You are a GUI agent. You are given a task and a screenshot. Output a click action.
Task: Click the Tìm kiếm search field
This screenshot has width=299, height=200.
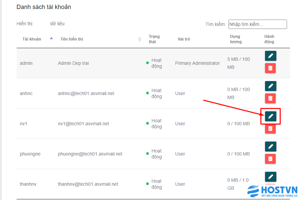pos(257,24)
